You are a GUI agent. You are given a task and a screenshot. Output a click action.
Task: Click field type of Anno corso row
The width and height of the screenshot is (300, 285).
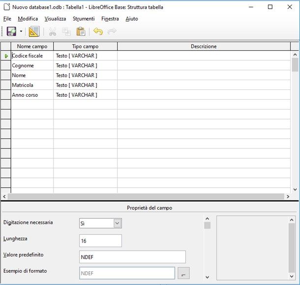[86, 95]
